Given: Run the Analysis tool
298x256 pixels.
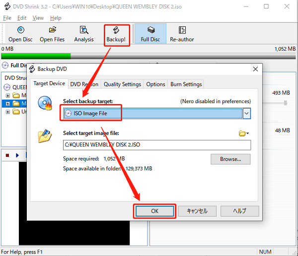Looking at the screenshot, I should pyautogui.click(x=83, y=34).
